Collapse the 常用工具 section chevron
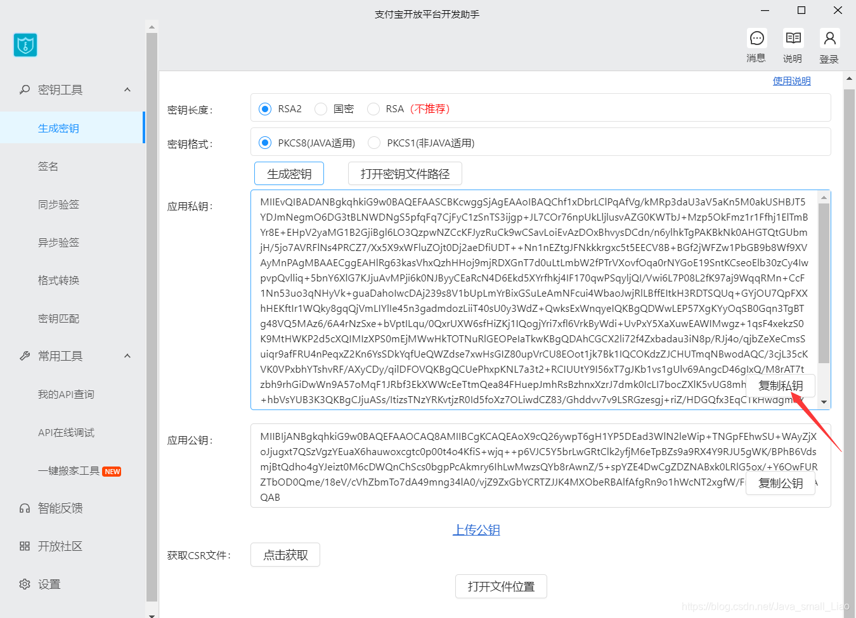Image resolution: width=856 pixels, height=618 pixels. coord(127,356)
